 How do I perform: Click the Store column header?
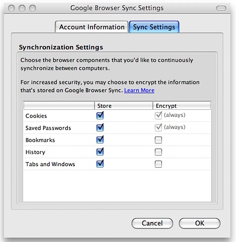(x=124, y=106)
